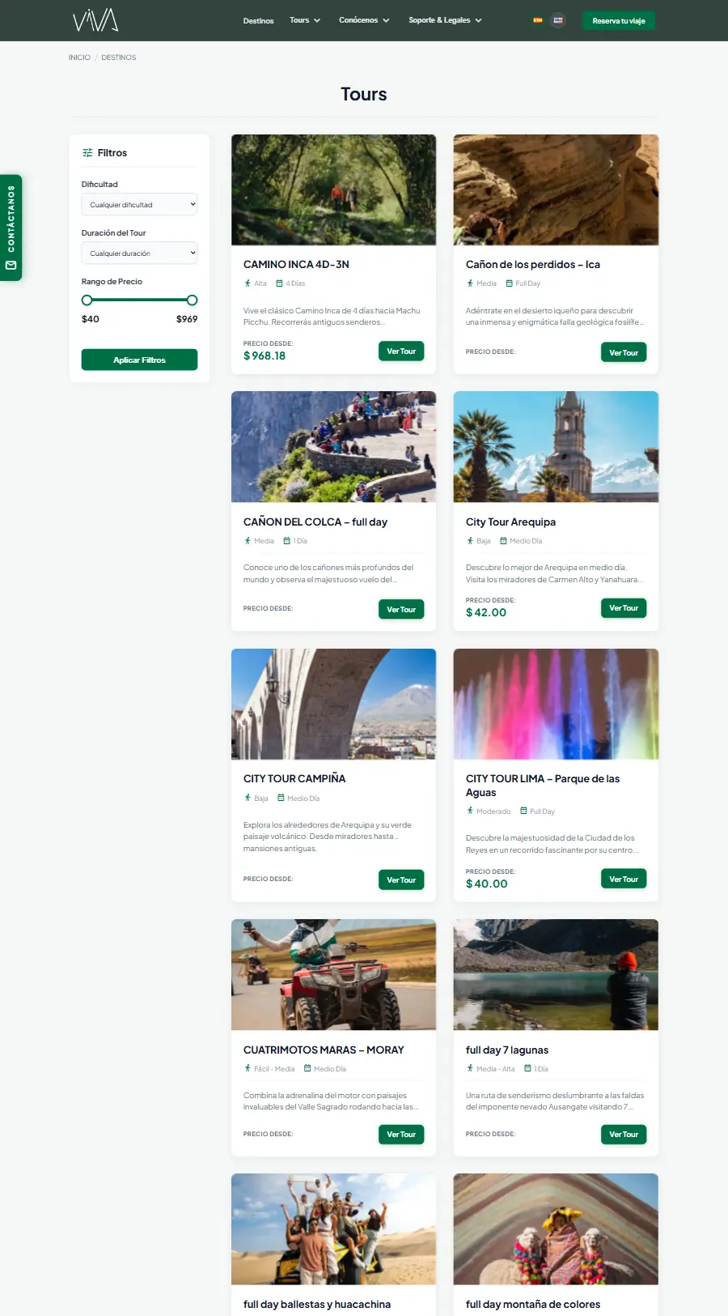This screenshot has width=728, height=1316.
Task: Click hiker icon on City Tour Campiña card
Action: [248, 798]
